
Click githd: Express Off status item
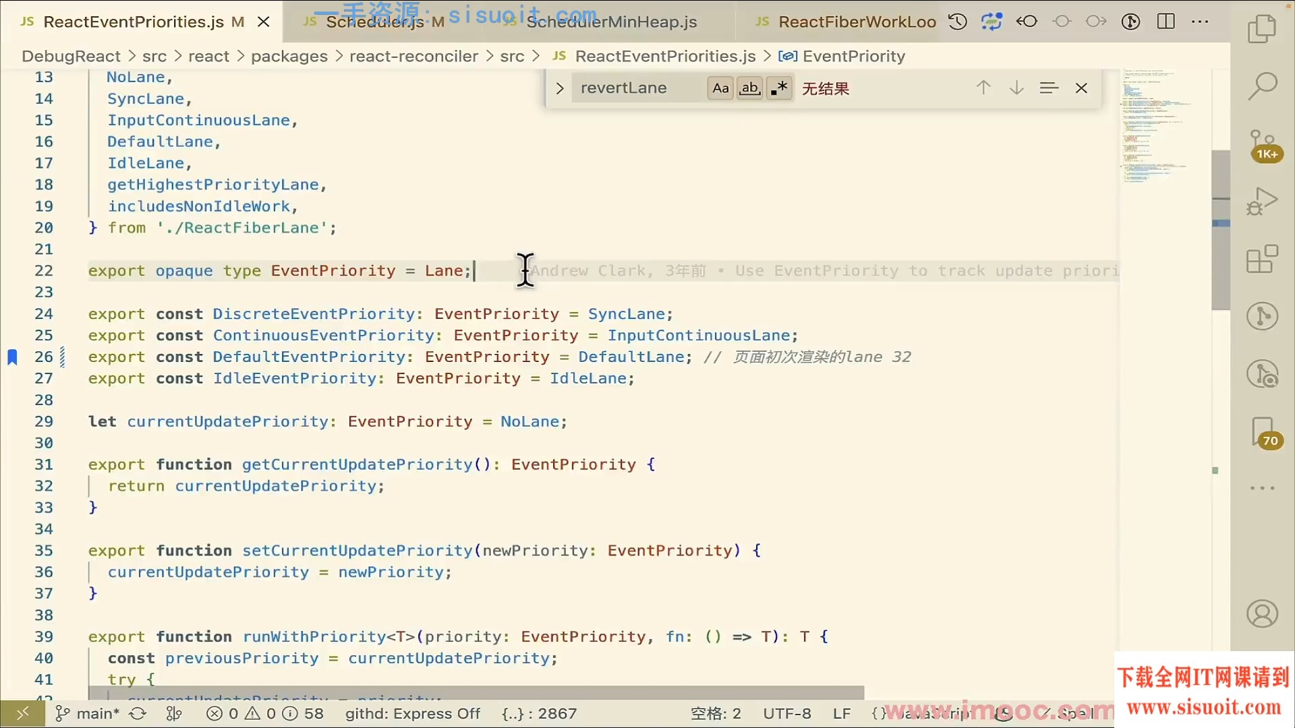coord(412,713)
